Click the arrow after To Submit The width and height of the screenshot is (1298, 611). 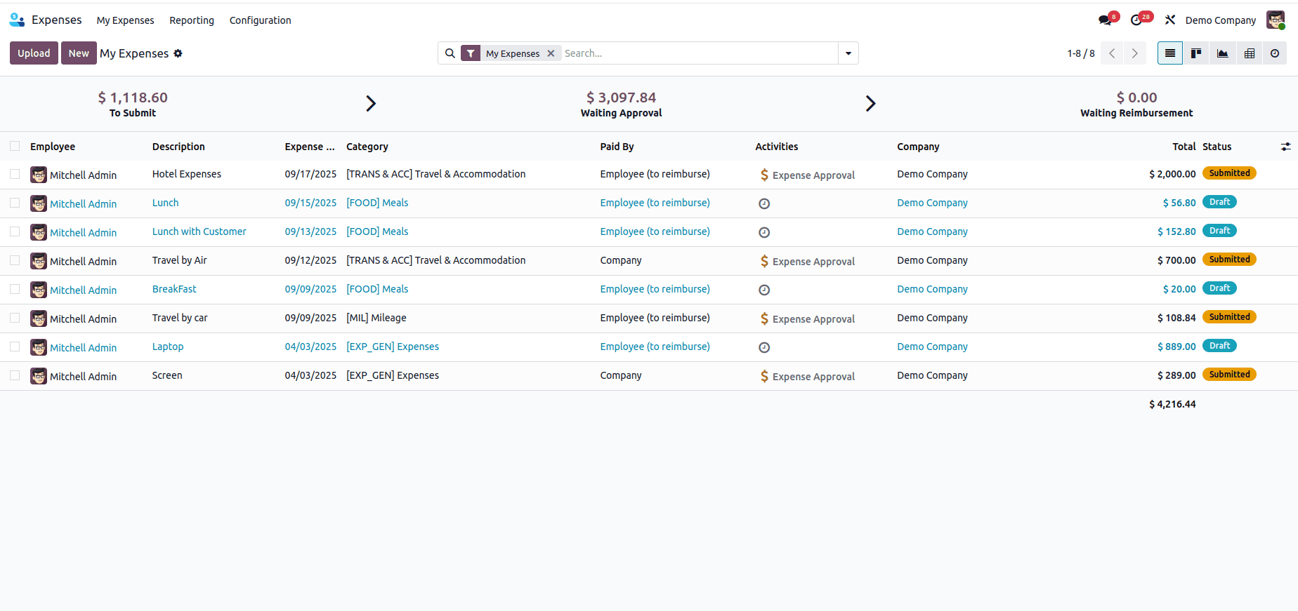[x=371, y=104]
